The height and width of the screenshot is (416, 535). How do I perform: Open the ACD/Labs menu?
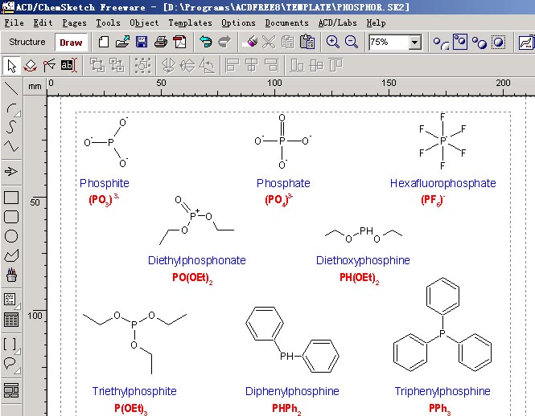coord(338,23)
